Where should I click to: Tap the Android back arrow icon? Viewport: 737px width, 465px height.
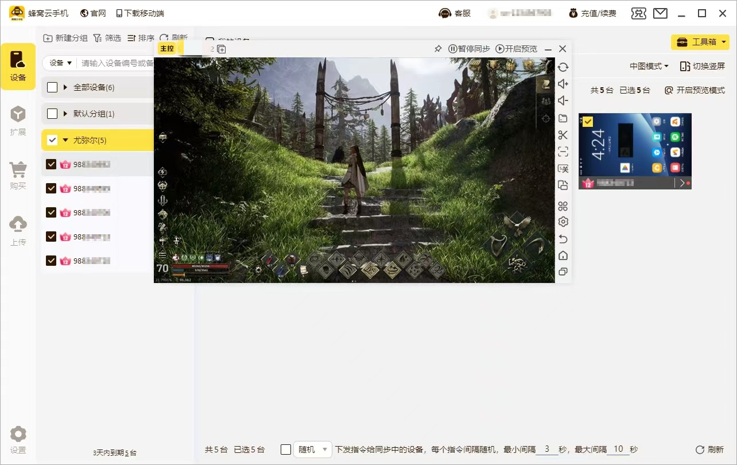[563, 239]
